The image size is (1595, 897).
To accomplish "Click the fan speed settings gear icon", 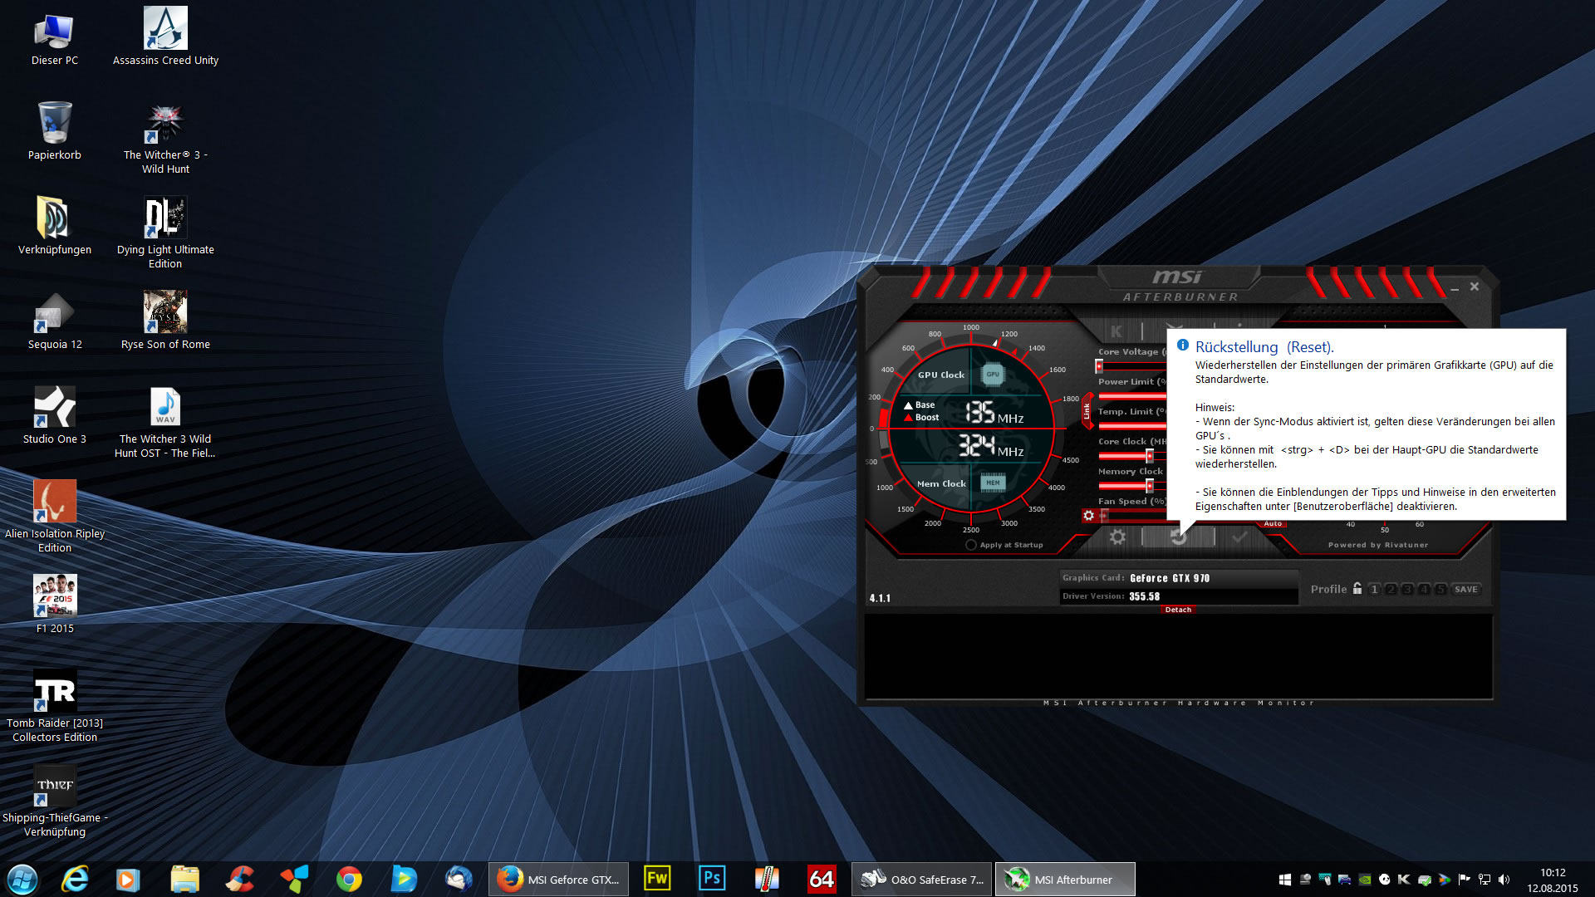I will pyautogui.click(x=1088, y=516).
